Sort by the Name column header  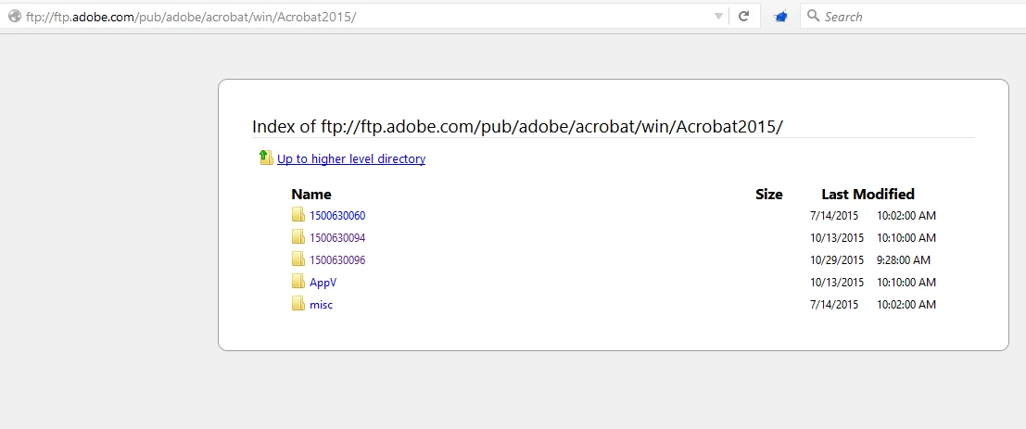point(310,195)
